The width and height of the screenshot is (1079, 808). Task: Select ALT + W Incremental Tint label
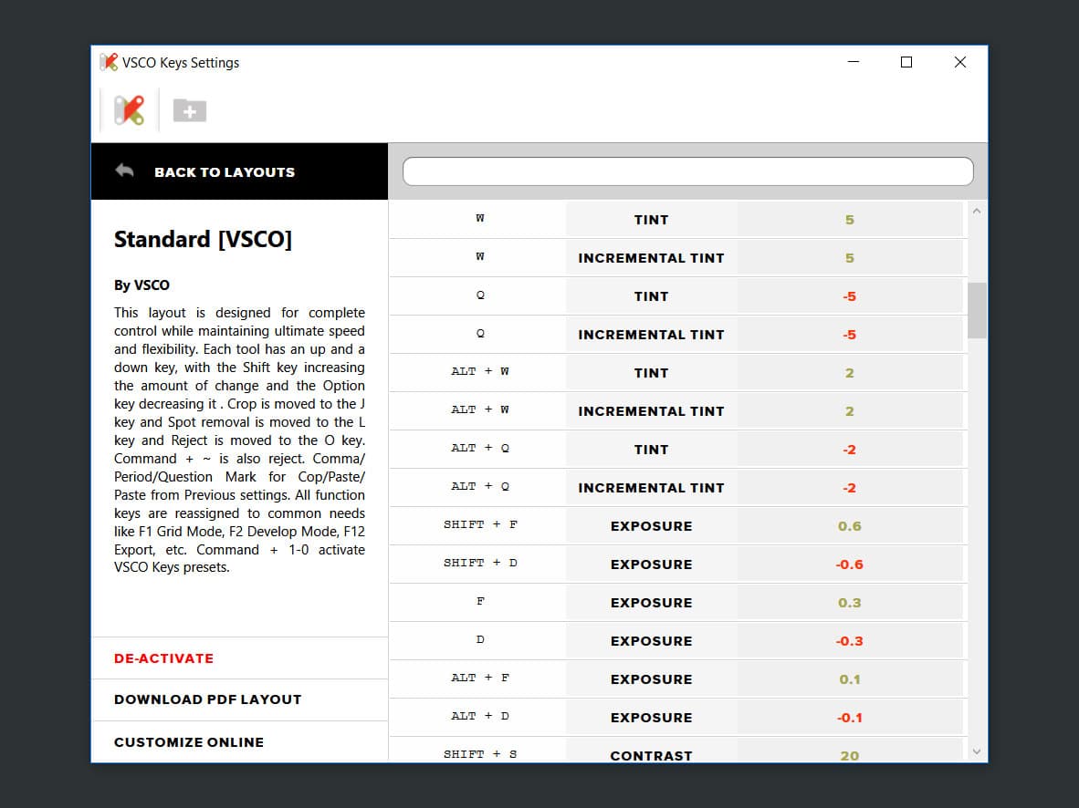[651, 411]
